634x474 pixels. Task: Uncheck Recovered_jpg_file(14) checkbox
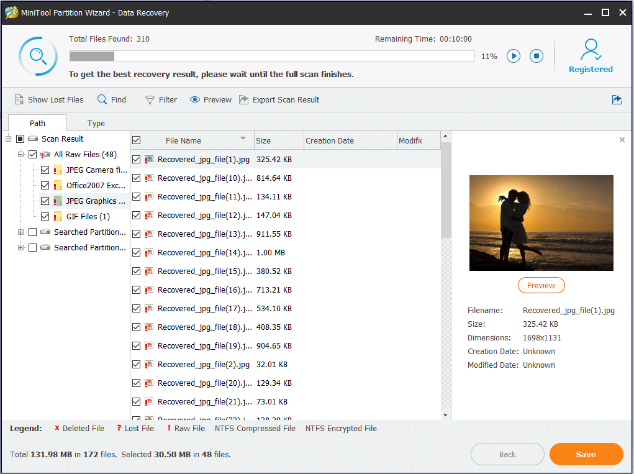pyautogui.click(x=136, y=252)
